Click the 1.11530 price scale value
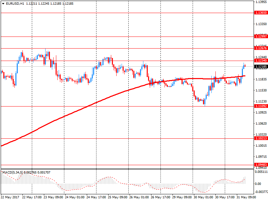Screen dimensions: 268x201 (x=261, y=90)
